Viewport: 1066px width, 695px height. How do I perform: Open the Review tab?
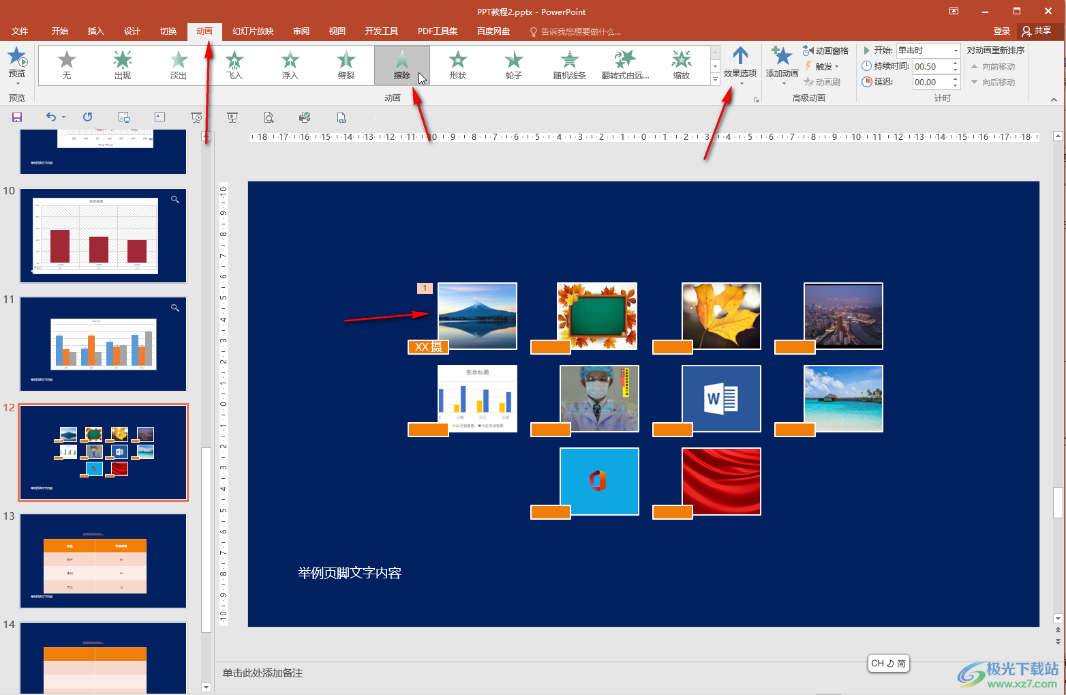[301, 31]
